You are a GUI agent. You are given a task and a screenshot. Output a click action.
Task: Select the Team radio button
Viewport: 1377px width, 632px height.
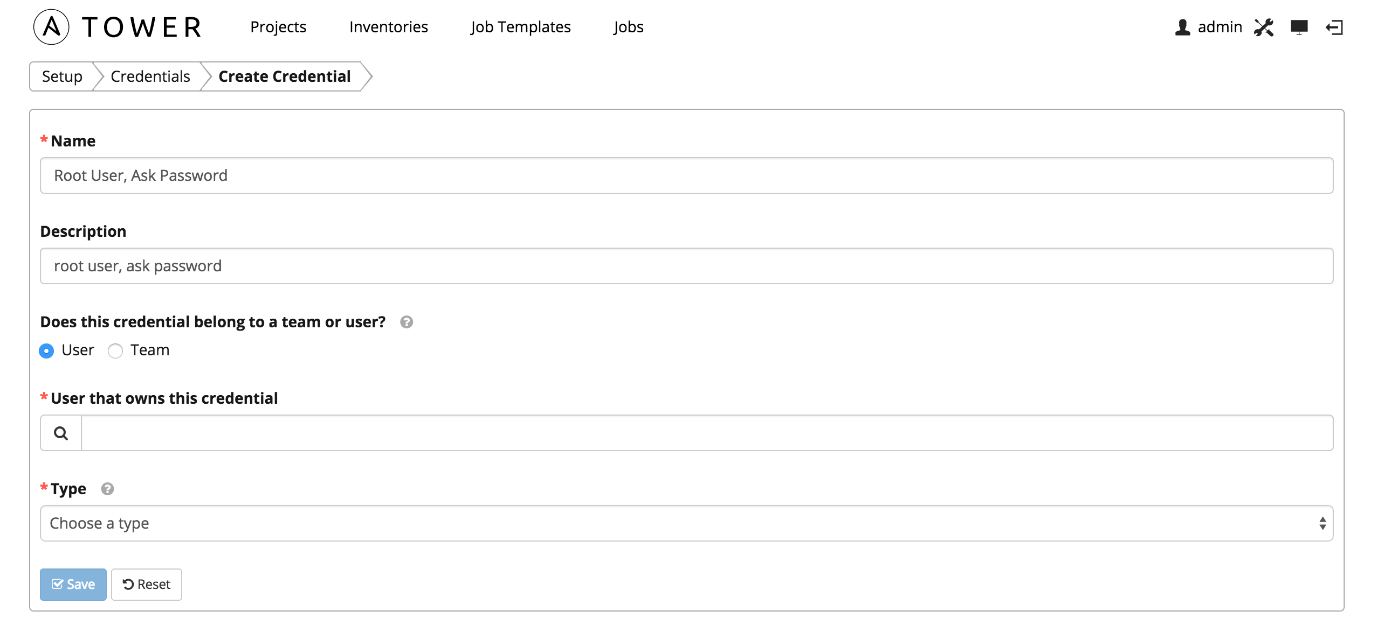[115, 351]
